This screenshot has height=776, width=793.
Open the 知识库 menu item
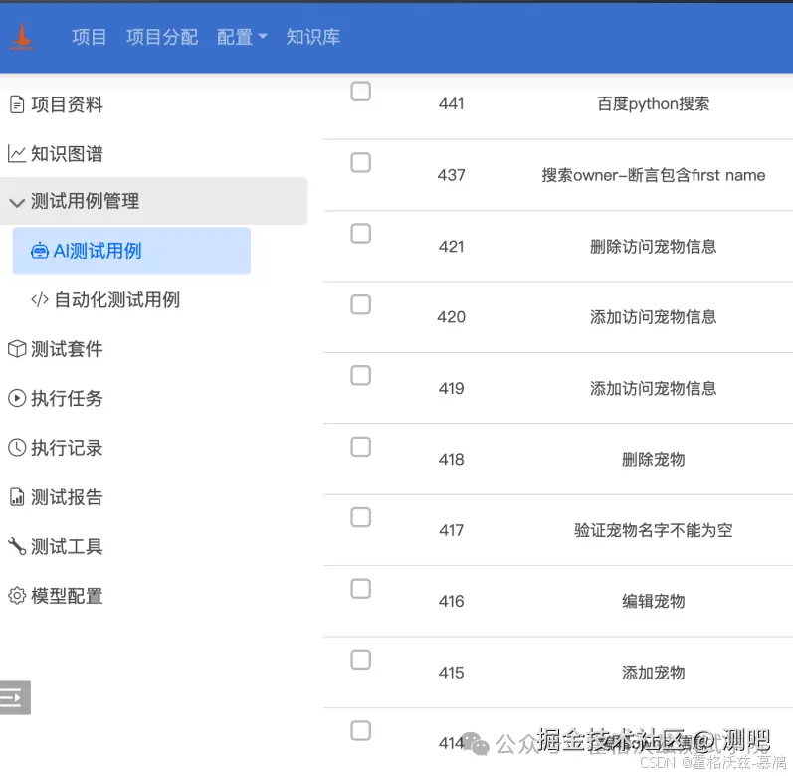[x=312, y=37]
